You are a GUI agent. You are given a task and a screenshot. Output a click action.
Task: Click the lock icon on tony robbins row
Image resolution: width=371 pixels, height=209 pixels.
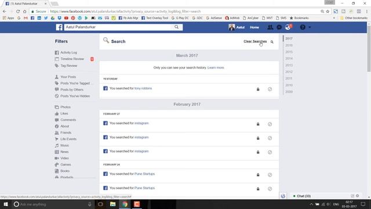click(x=258, y=89)
